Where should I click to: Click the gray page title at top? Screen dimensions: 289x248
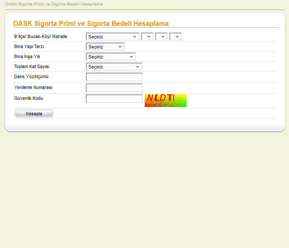pos(54,4)
